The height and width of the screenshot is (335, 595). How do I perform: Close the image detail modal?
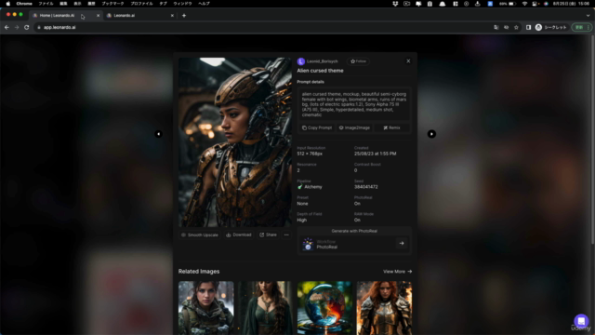click(x=408, y=61)
